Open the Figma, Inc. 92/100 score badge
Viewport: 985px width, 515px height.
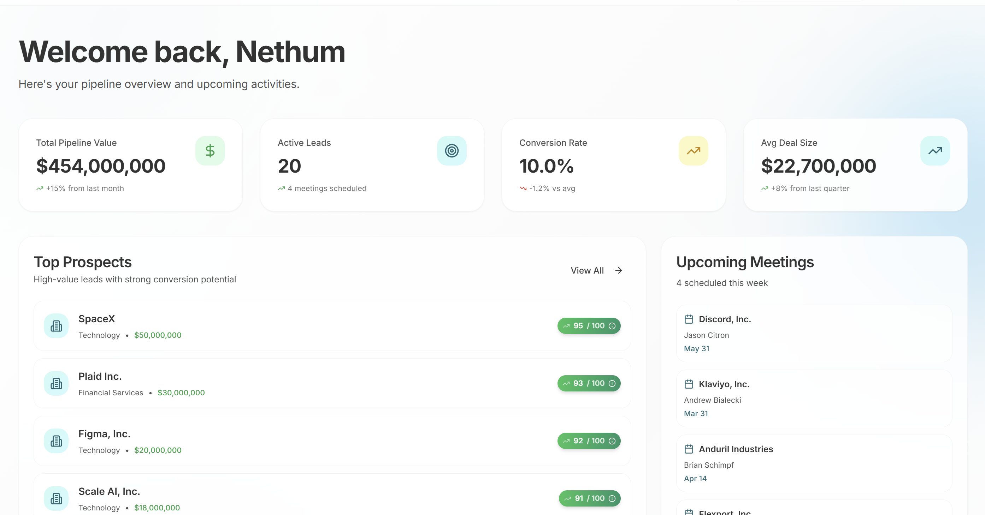pyautogui.click(x=589, y=441)
